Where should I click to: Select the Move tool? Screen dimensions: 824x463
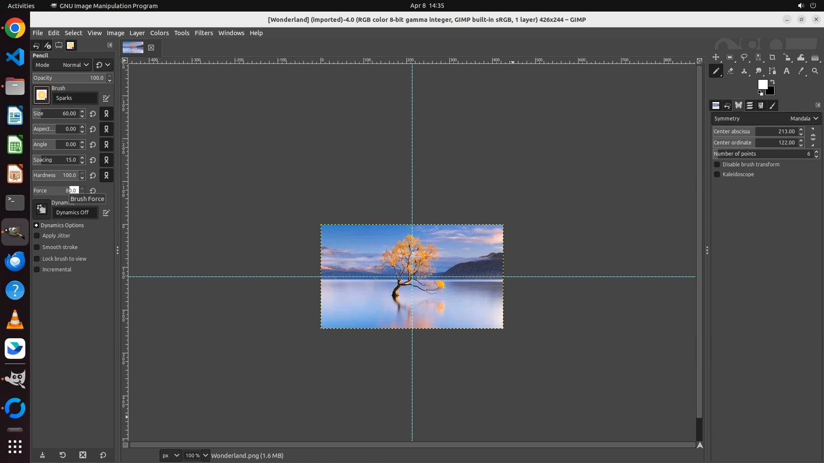coord(716,57)
